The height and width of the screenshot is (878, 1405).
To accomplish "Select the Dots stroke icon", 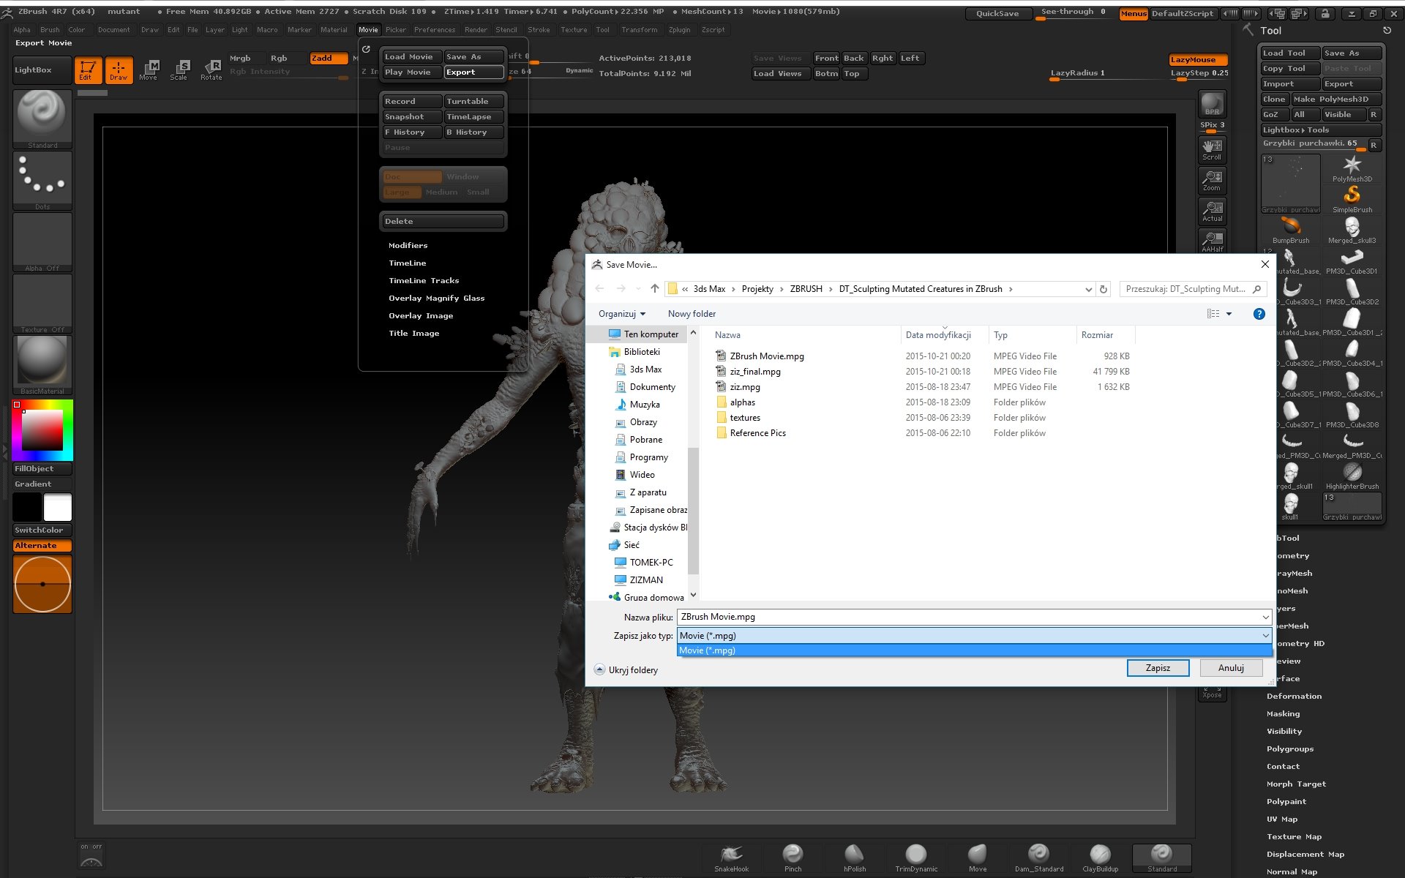I will coord(42,178).
